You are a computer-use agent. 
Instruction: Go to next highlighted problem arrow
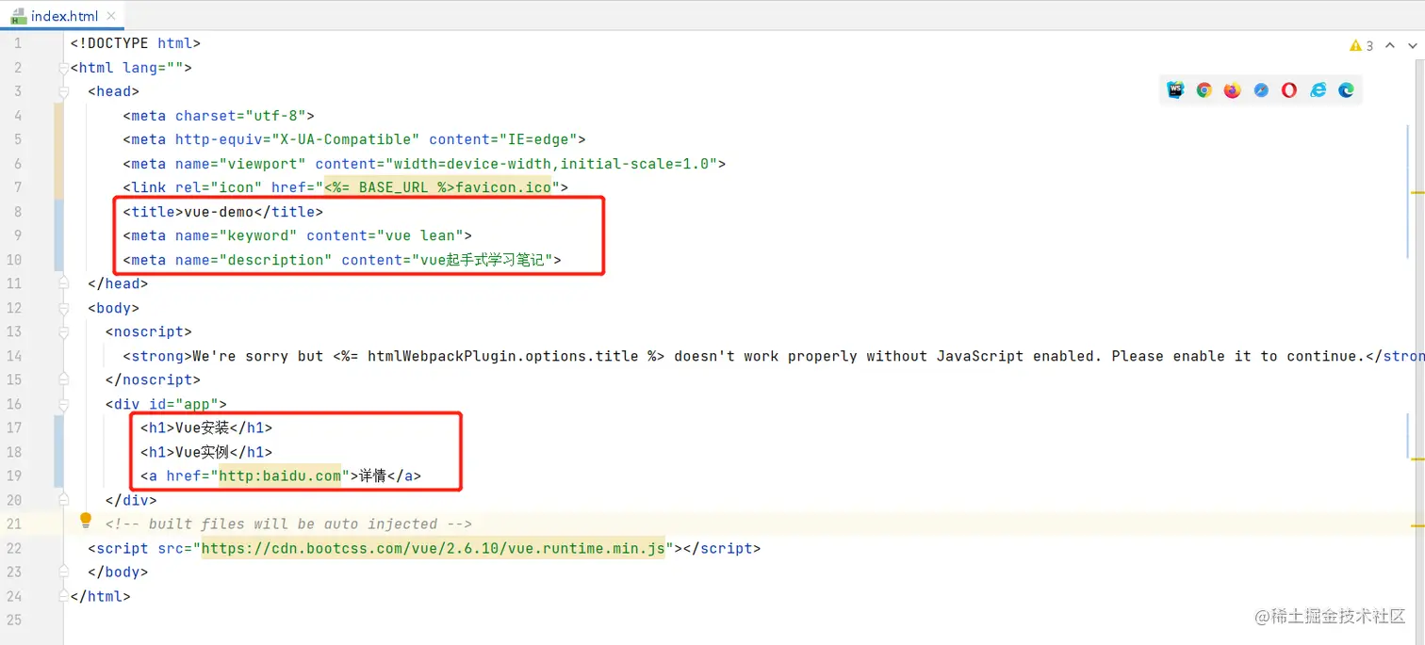(x=1414, y=45)
